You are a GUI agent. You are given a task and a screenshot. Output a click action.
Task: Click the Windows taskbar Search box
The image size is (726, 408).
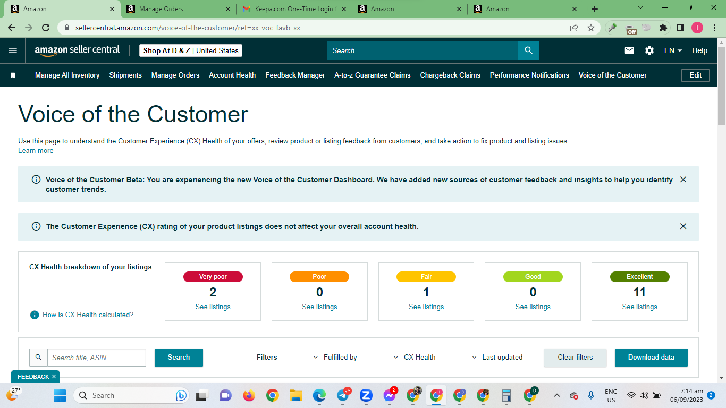pos(131,395)
